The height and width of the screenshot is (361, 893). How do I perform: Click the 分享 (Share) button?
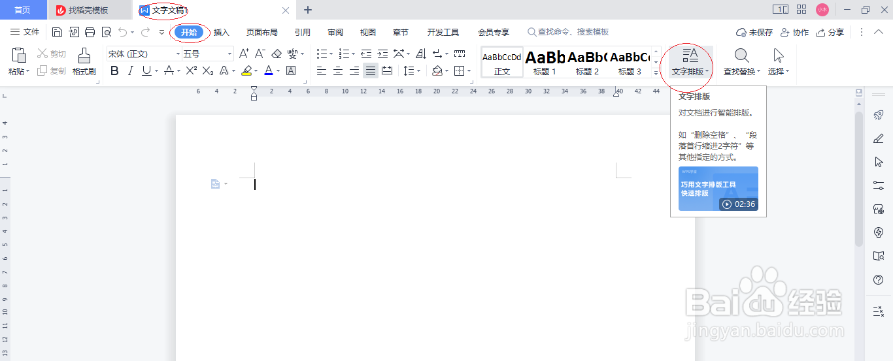coord(830,32)
